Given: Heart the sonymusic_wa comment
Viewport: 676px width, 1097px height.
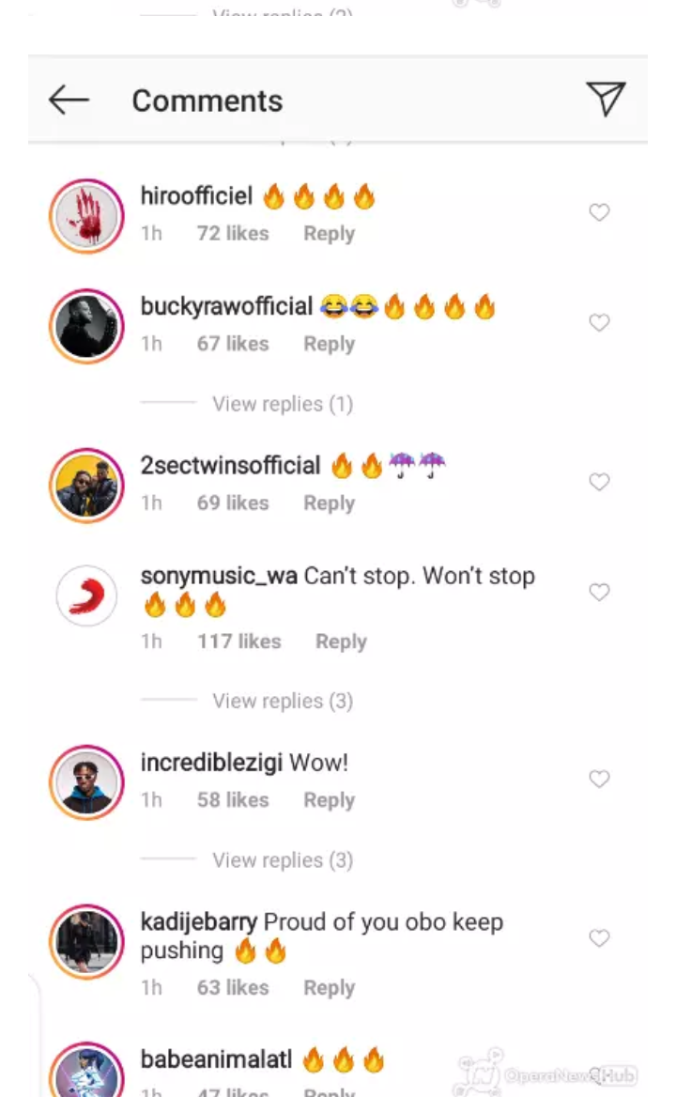Looking at the screenshot, I should point(599,593).
